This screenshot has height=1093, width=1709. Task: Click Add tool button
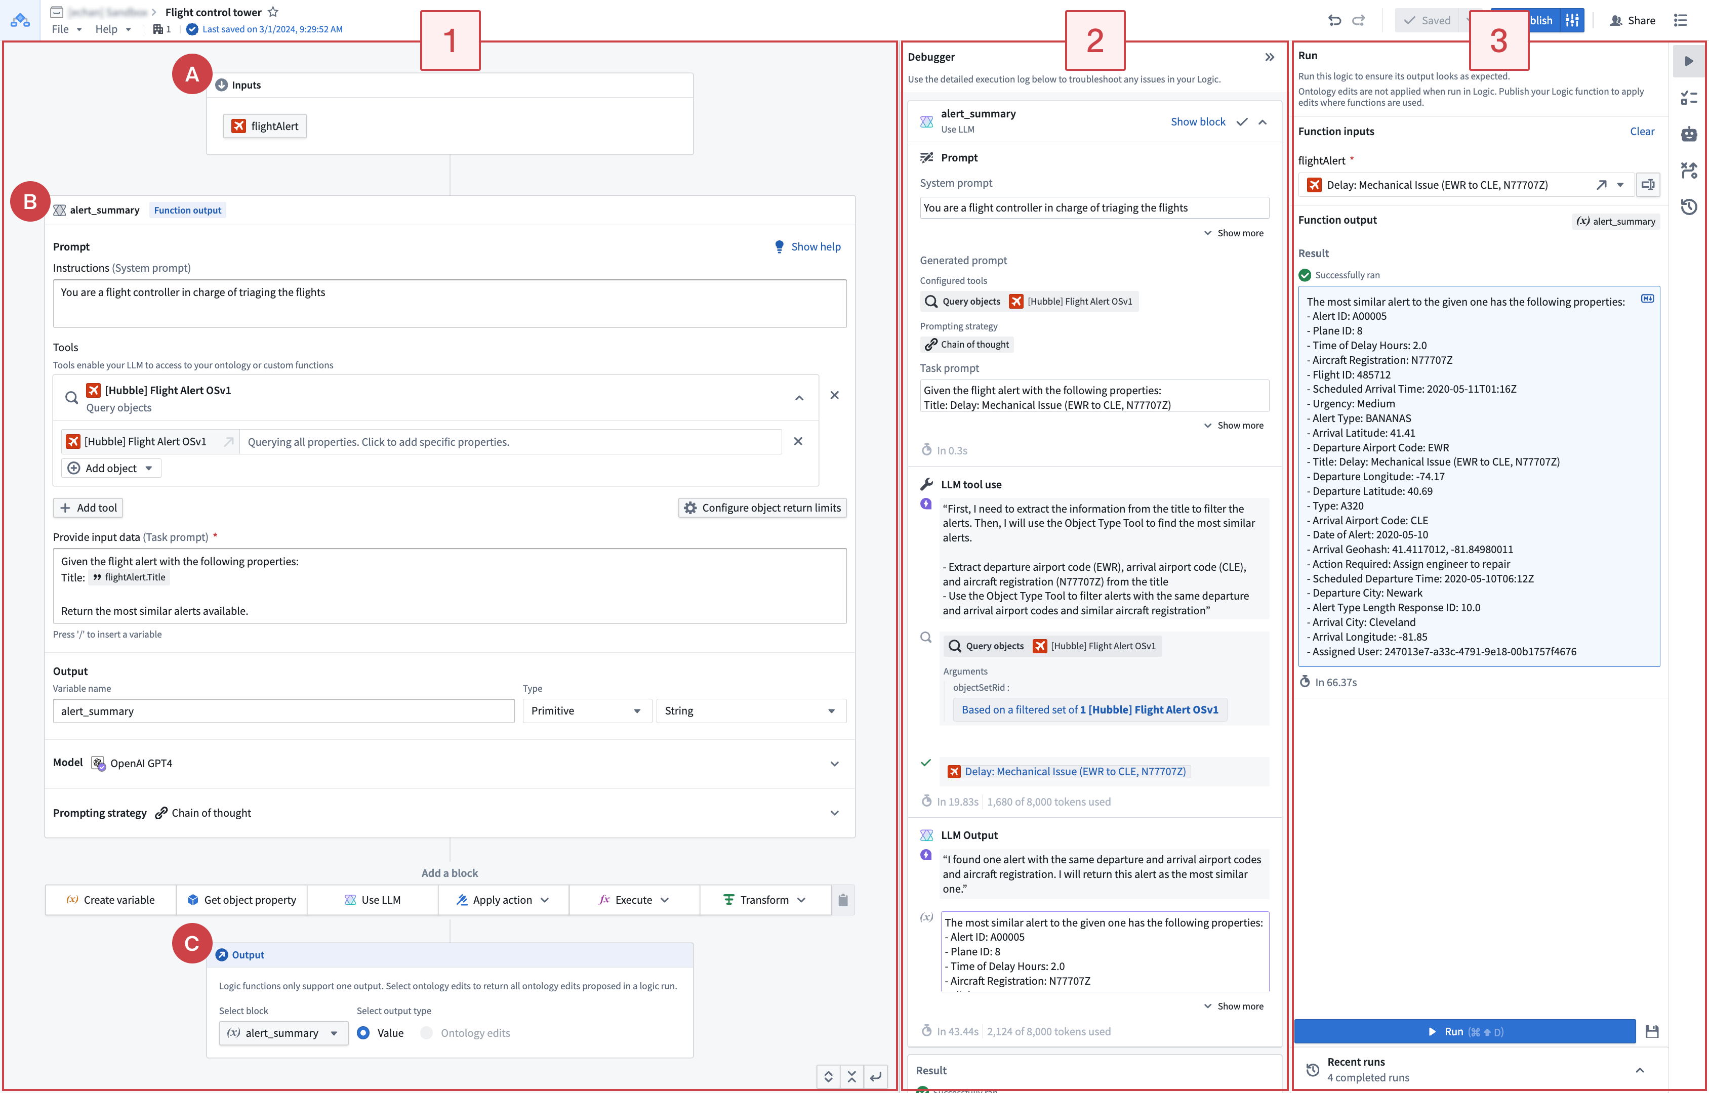click(x=88, y=508)
